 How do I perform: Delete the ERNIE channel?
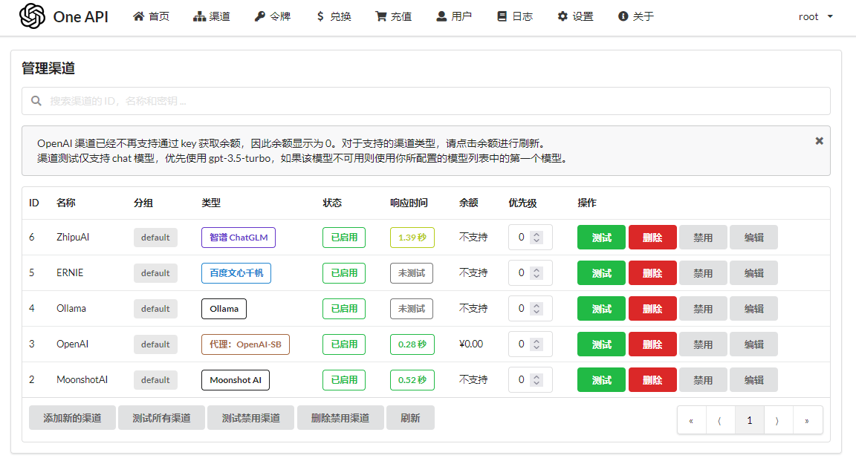(x=652, y=272)
